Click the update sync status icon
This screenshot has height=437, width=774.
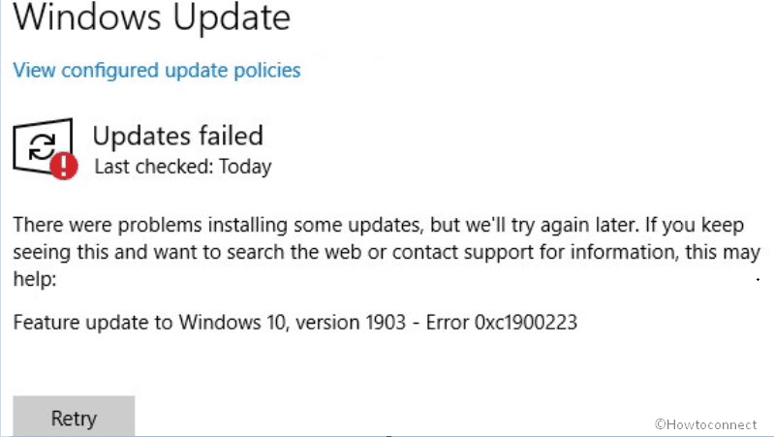(44, 149)
